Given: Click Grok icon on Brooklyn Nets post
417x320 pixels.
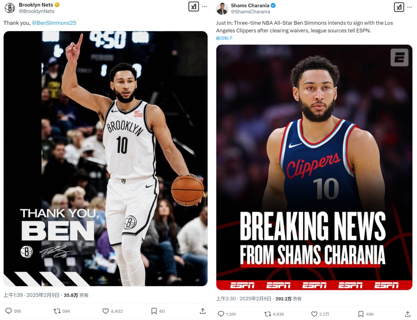Looking at the screenshot, I should tap(193, 7).
